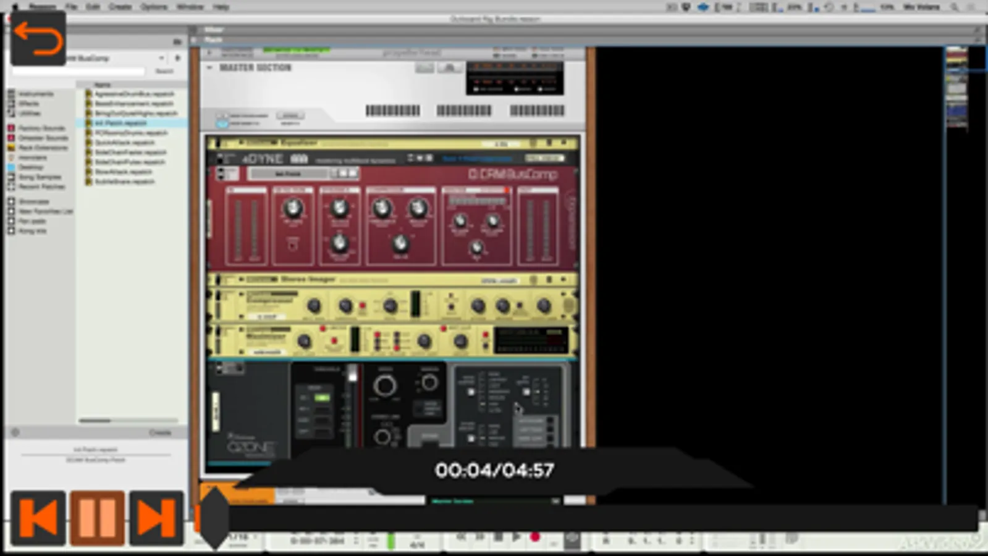Click the orange back arrow overlay button
The height and width of the screenshot is (556, 988).
pyautogui.click(x=38, y=38)
